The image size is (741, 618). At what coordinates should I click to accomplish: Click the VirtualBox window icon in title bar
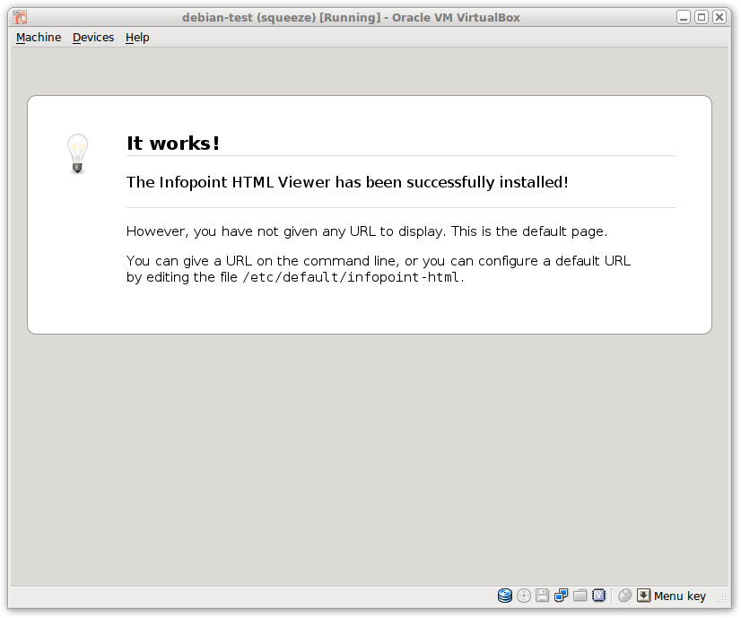point(20,17)
